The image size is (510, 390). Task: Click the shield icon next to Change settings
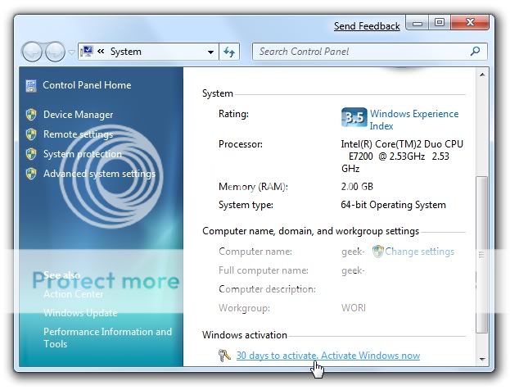tap(377, 252)
